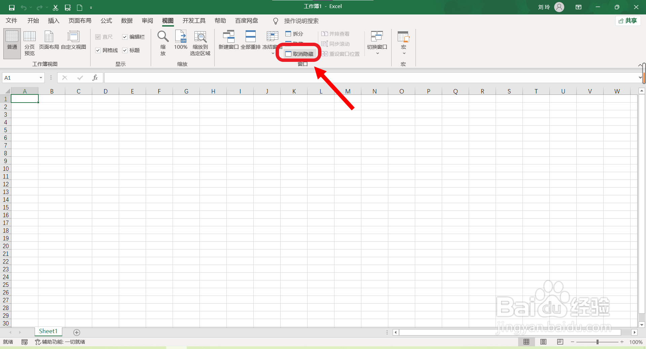Click the New blank workbook icon
This screenshot has width=646, height=349.
coord(80,7)
